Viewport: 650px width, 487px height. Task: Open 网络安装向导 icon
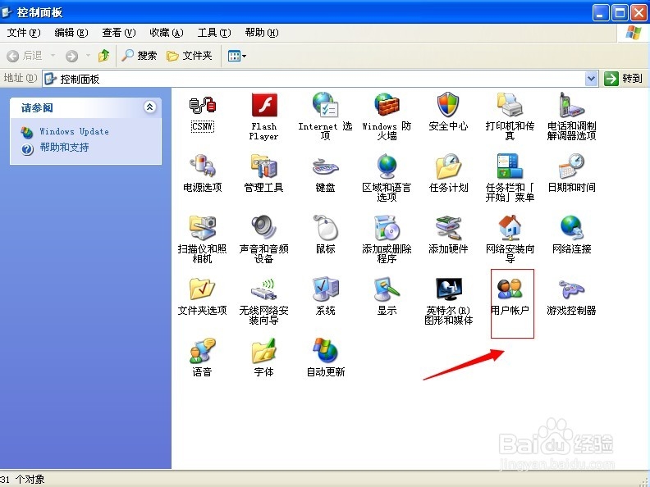coord(510,227)
